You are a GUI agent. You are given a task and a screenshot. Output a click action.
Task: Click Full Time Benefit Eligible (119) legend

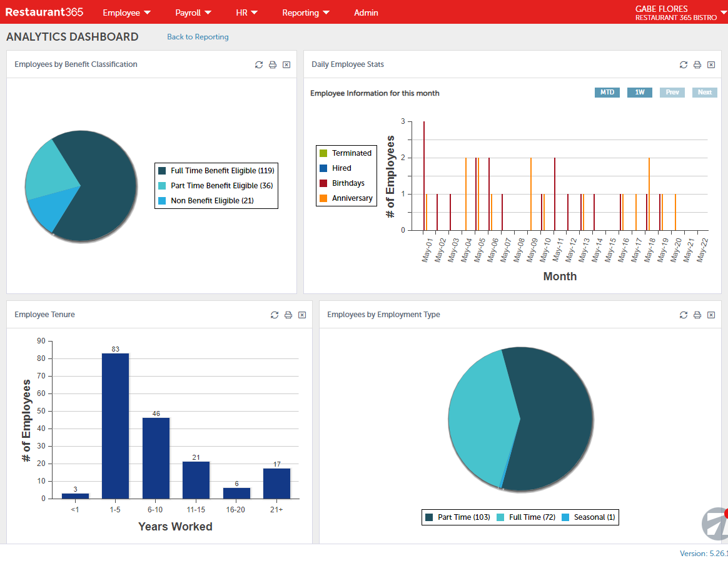point(216,171)
